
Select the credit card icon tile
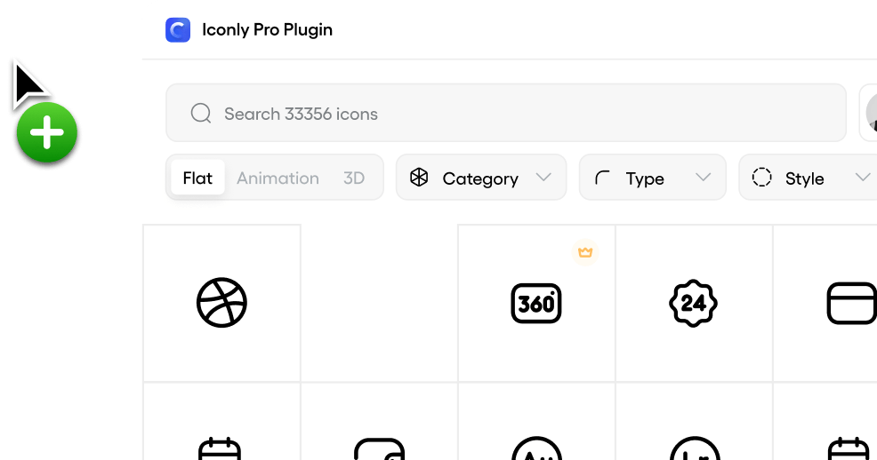pyautogui.click(x=851, y=303)
